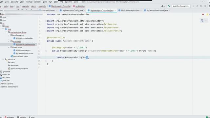Click the resources folder icon

(6, 59)
